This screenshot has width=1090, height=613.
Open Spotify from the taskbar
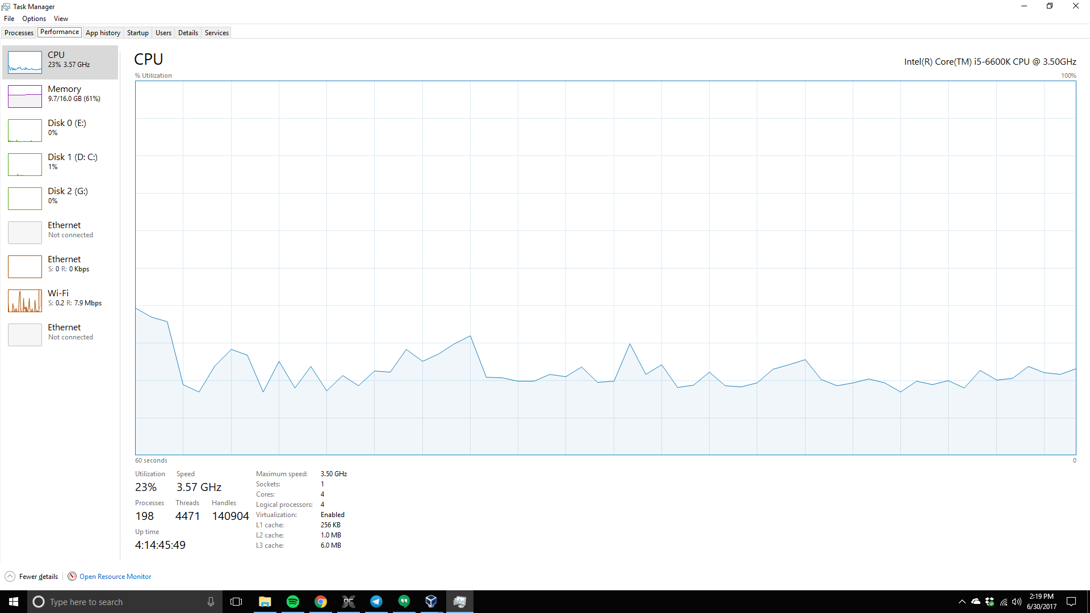[x=293, y=602]
